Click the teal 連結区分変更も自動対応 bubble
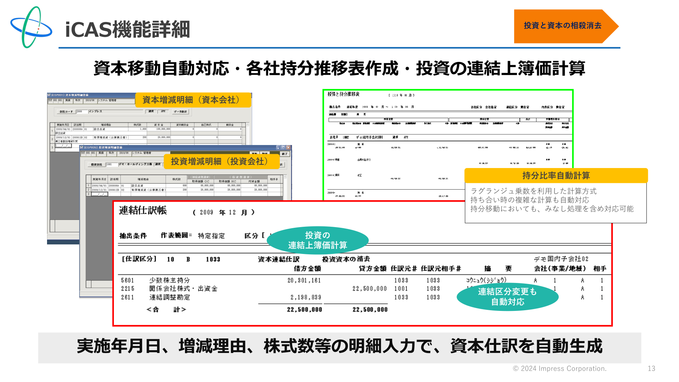679x382 pixels. (507, 296)
